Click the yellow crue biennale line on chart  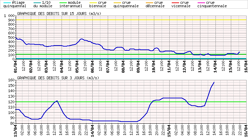131,20
